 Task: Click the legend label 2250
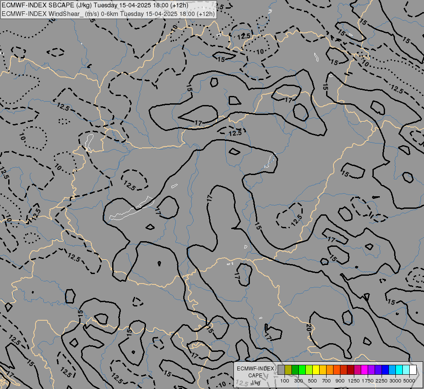pos(382,381)
